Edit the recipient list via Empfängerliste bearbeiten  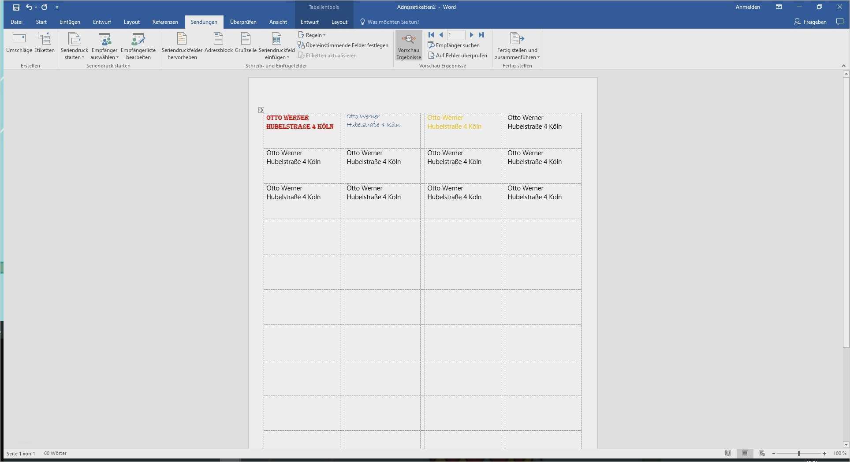(138, 46)
